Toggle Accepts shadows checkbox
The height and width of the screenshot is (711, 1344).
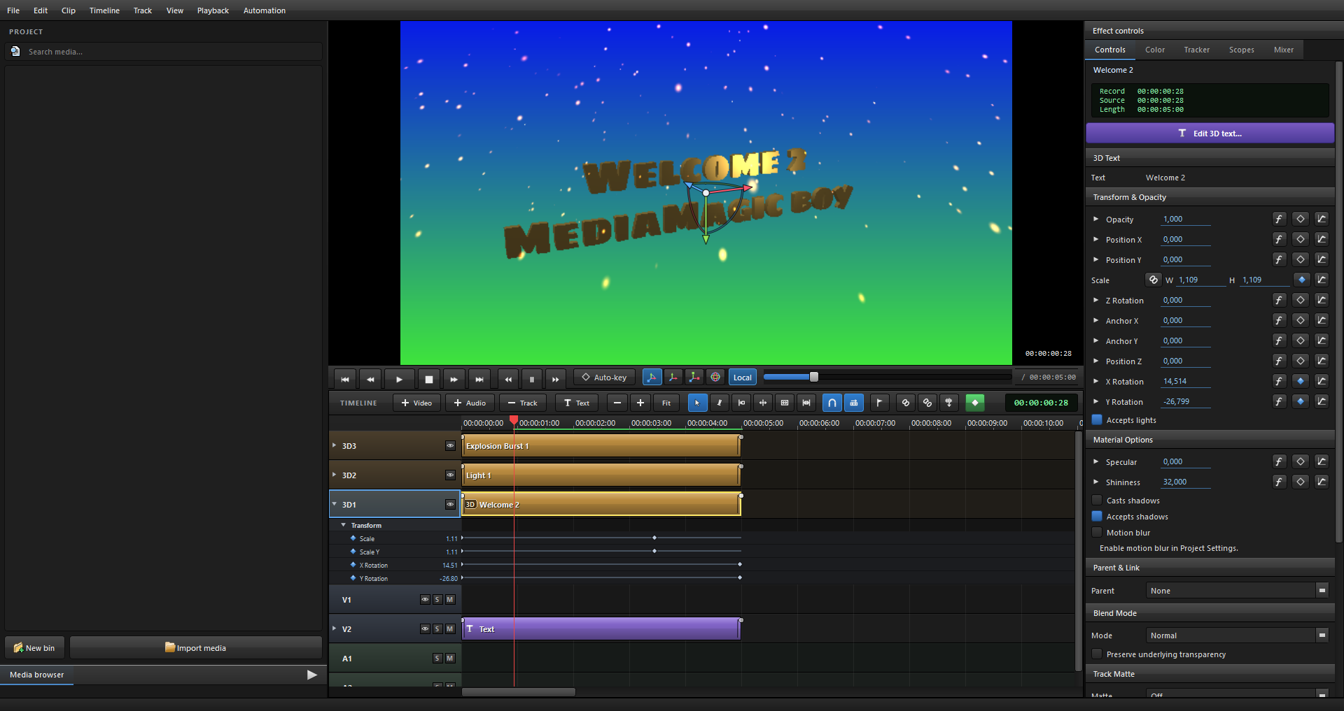1097,516
